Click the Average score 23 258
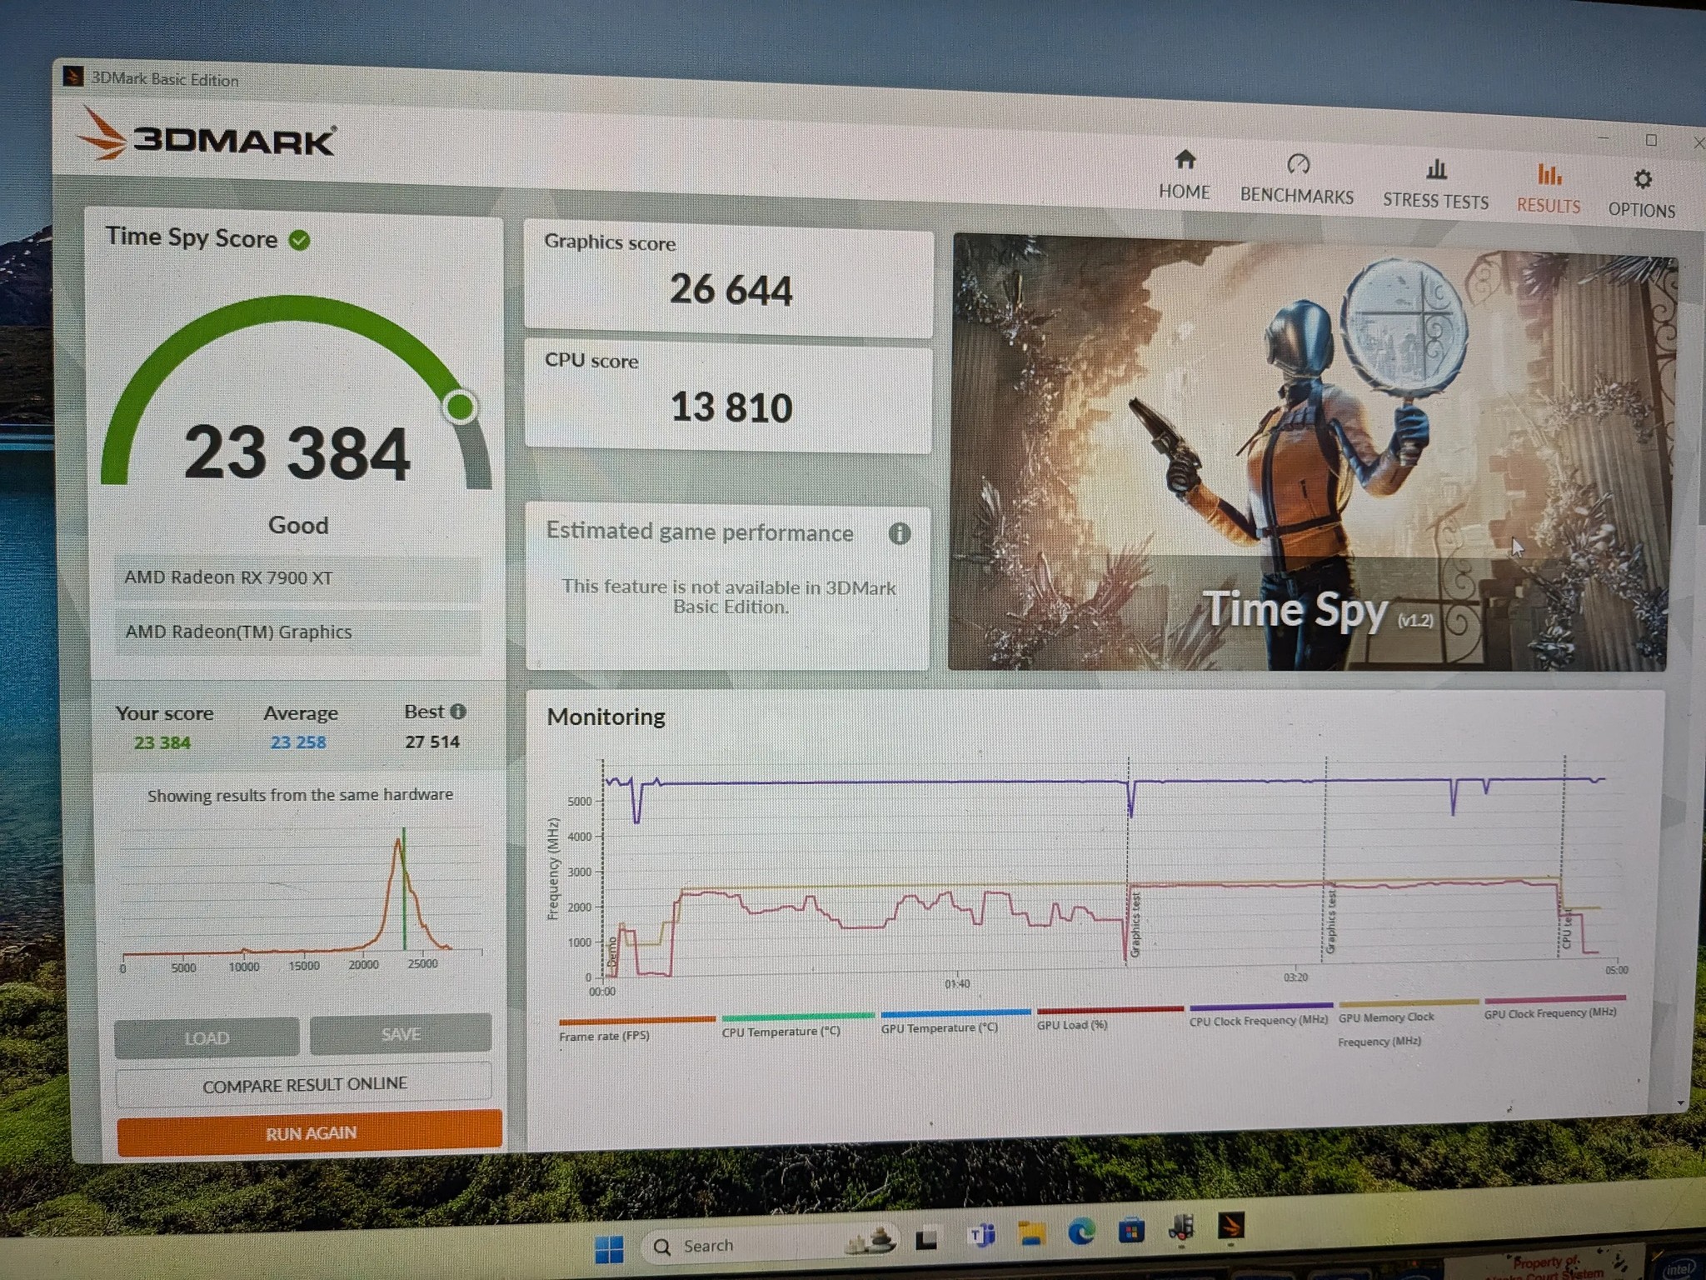 [298, 742]
